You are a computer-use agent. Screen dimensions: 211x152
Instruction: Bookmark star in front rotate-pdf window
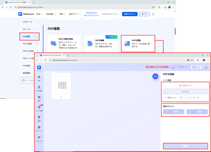[x=192, y=60]
